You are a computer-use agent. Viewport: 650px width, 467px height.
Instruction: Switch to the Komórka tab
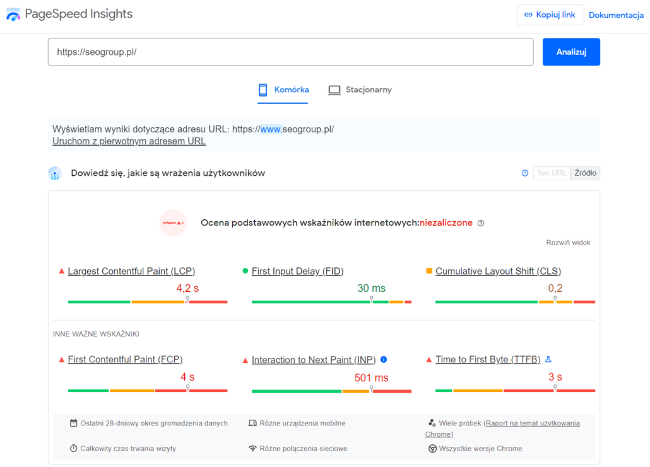click(283, 90)
